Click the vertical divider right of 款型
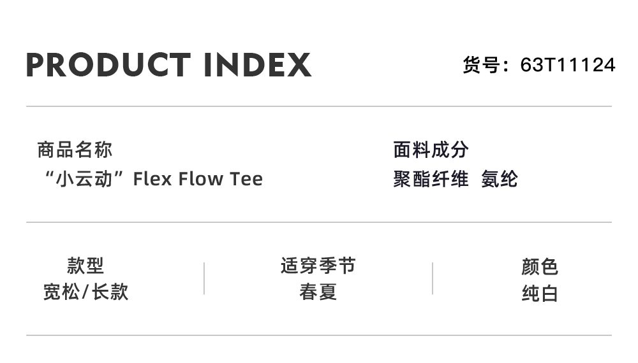Image resolution: width=638 pixels, height=363 pixels. (x=204, y=278)
